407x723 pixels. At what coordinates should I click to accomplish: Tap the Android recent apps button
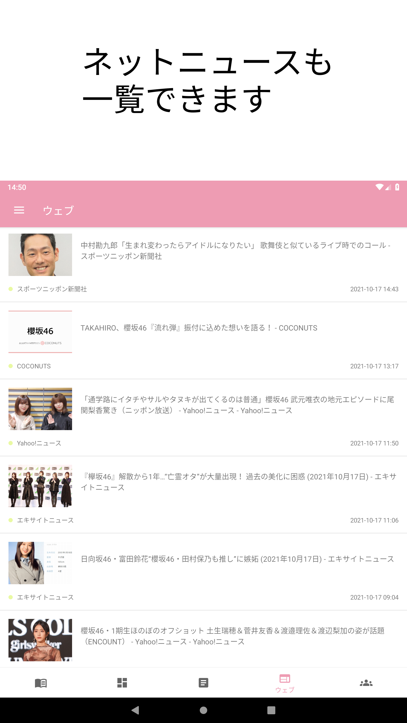tap(271, 710)
